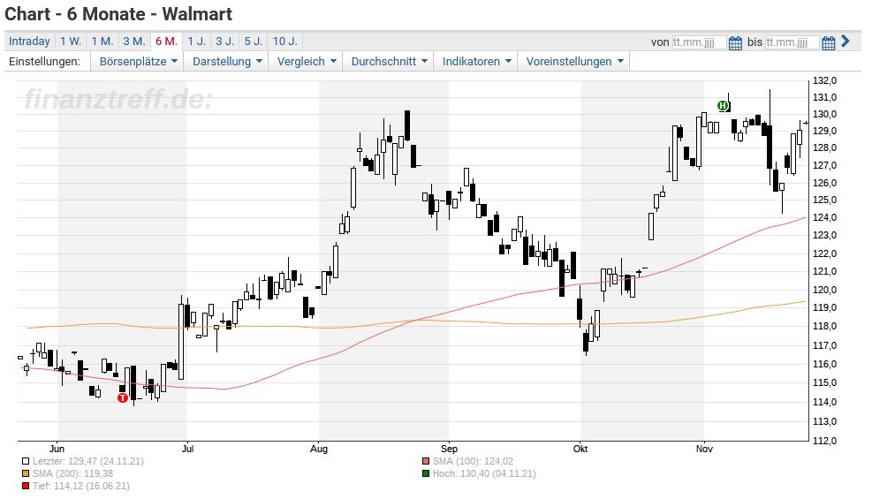
Task: Open the Voreinstellungen dropdown
Action: click(574, 62)
